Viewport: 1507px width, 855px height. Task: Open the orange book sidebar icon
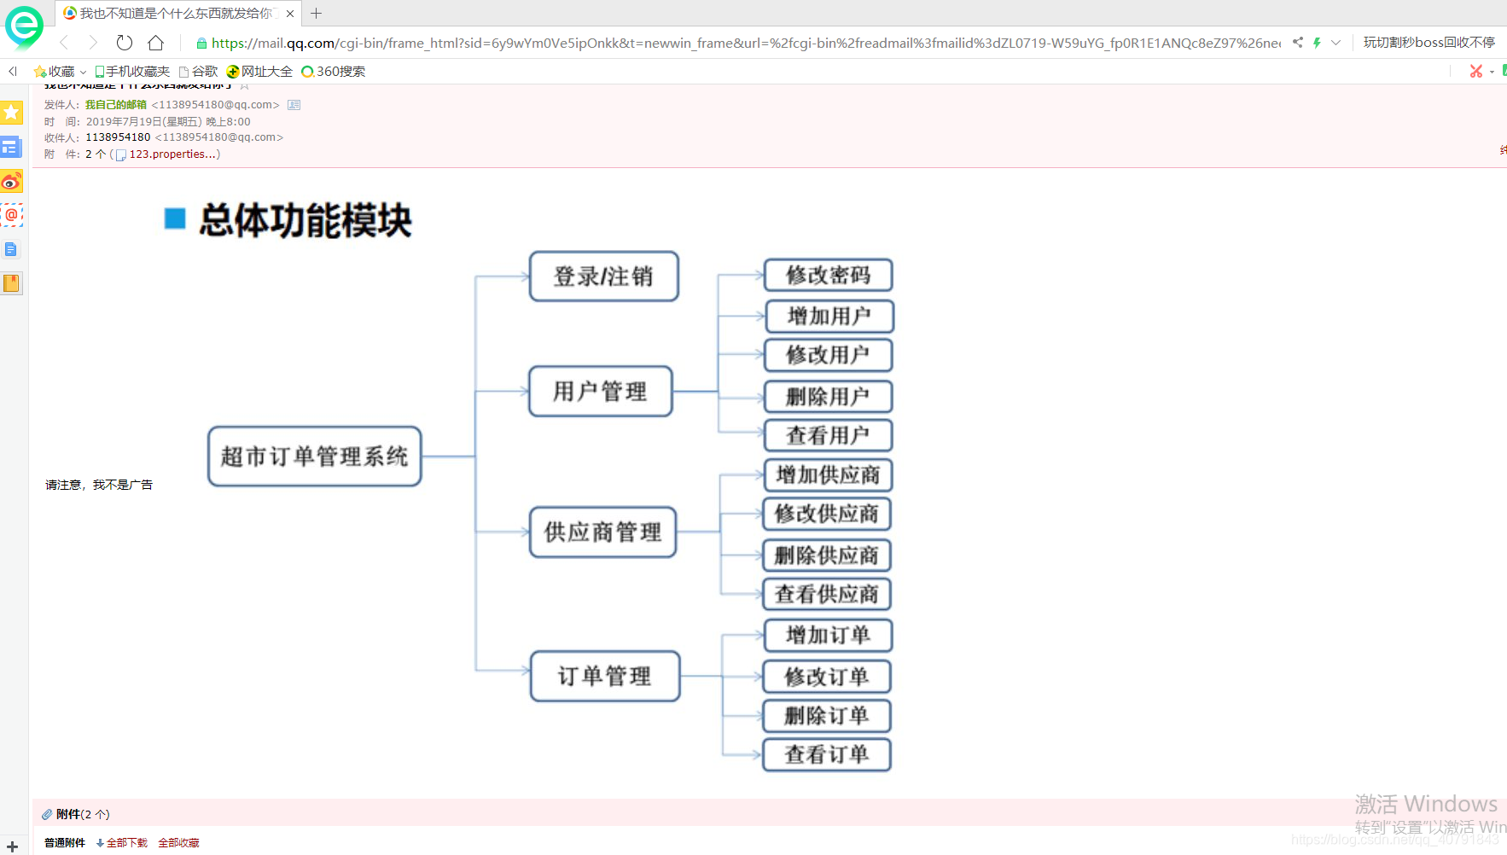click(11, 283)
